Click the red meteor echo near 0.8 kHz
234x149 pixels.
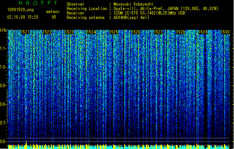point(26,107)
